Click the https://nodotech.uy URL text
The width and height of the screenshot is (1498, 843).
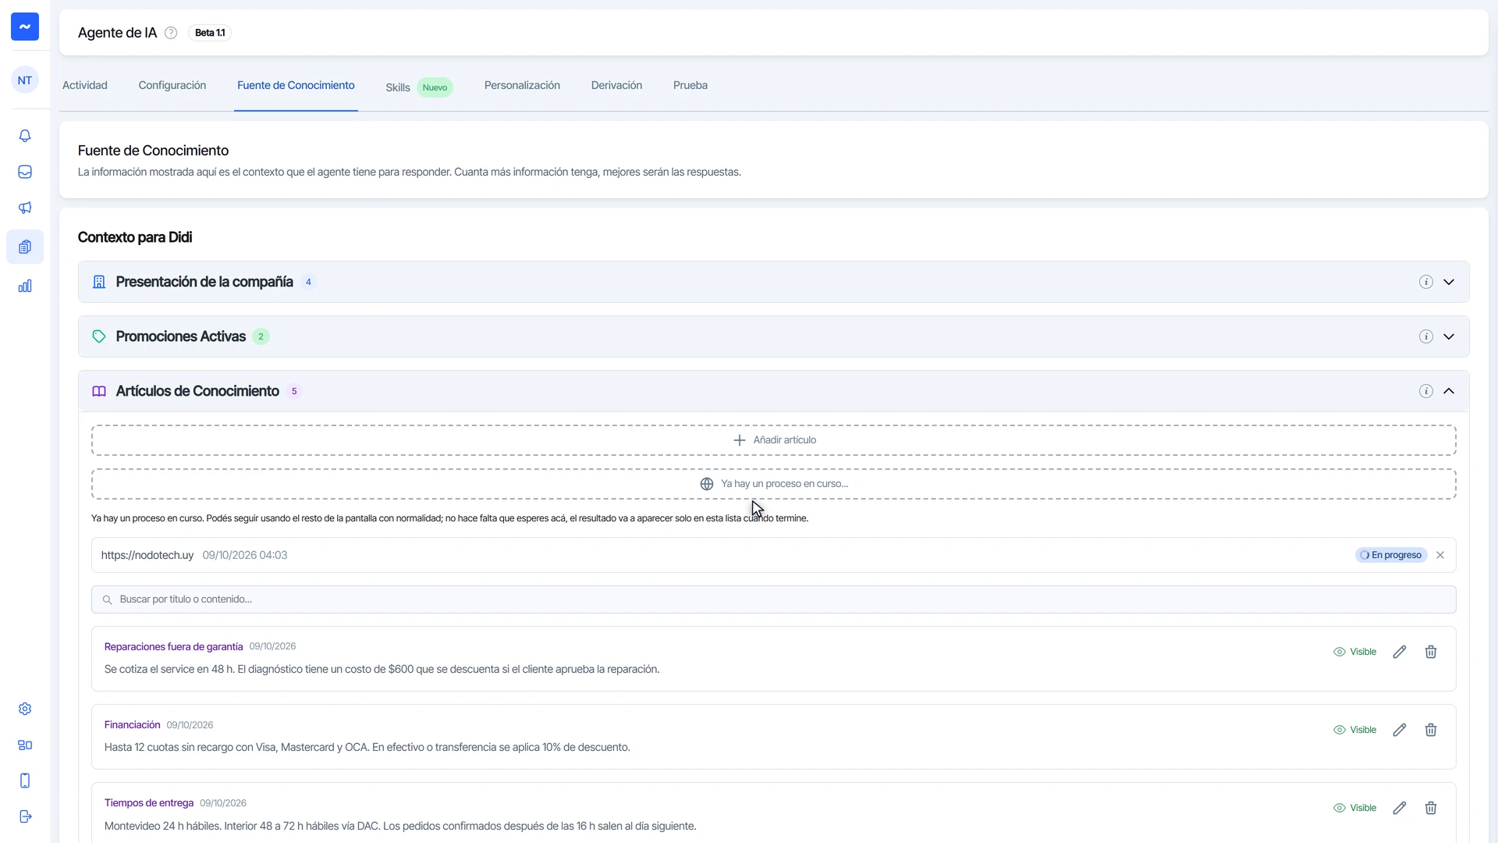point(147,555)
